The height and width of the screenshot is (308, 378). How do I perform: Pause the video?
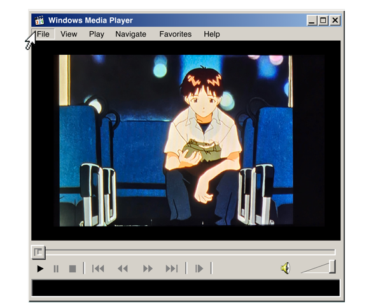coord(56,269)
